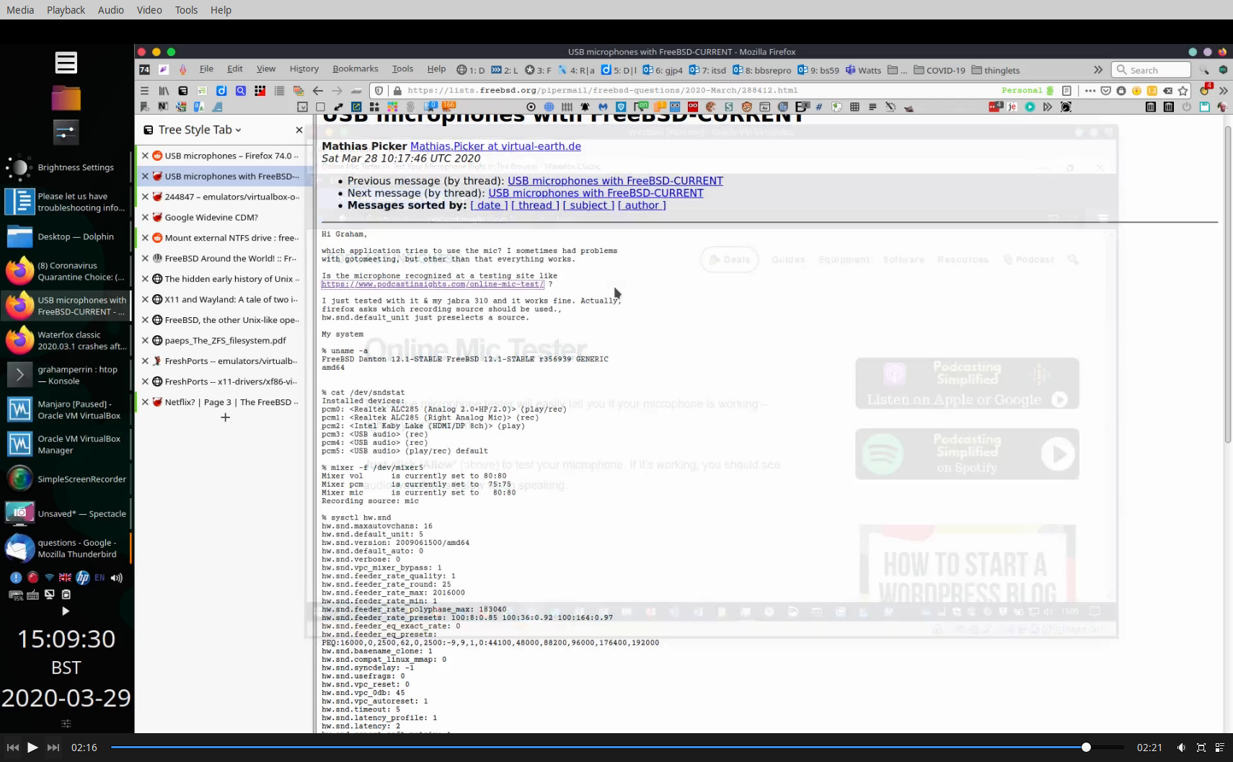
Task: Open Firefox hamburger sidebar menu icon
Action: pyautogui.click(x=144, y=91)
